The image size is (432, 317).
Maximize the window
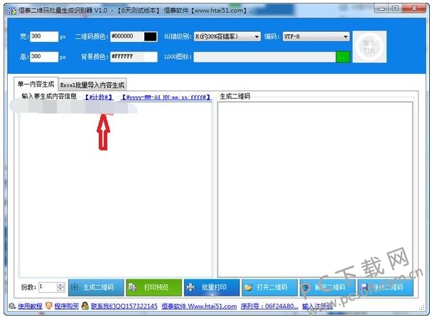(395, 9)
